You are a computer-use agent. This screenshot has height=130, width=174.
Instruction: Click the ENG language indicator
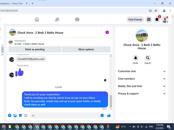[x=151, y=127]
